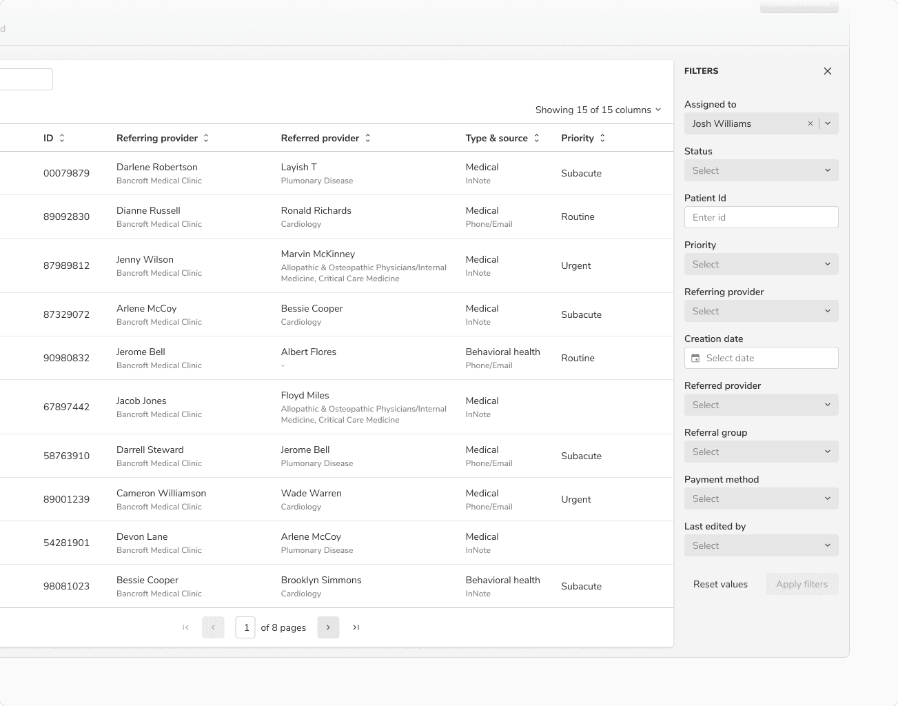Sort the Type & source column
The width and height of the screenshot is (898, 706).
tap(537, 138)
